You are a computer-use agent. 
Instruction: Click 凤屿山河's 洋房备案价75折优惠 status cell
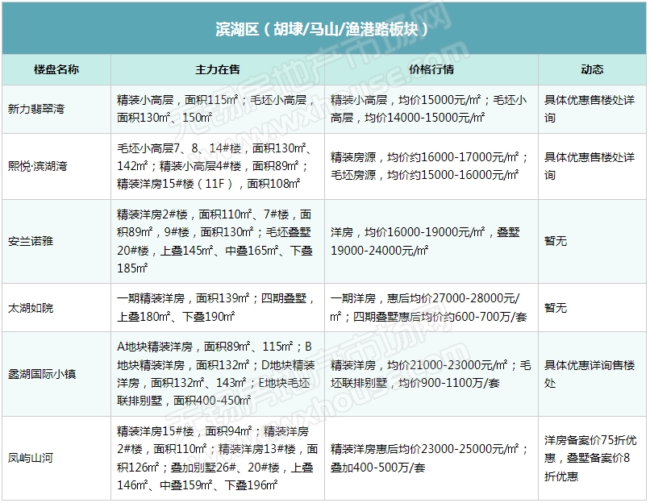point(591,458)
